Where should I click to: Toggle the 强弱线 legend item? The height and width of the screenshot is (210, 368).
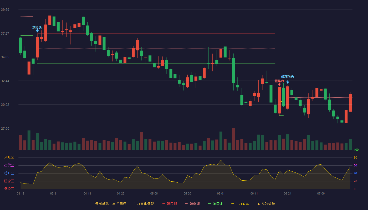[192, 204]
